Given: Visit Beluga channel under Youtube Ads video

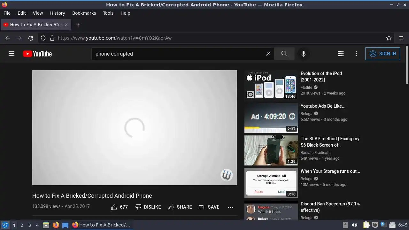Looking at the screenshot, I should pyautogui.click(x=306, y=114).
